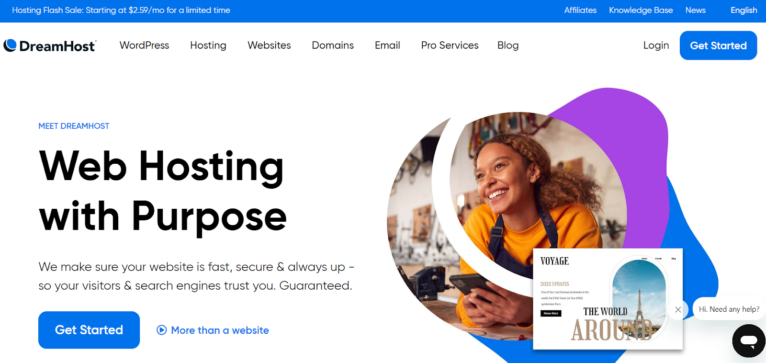Viewport: 766px width, 363px height.
Task: Open the Hosting menu
Action: click(208, 45)
